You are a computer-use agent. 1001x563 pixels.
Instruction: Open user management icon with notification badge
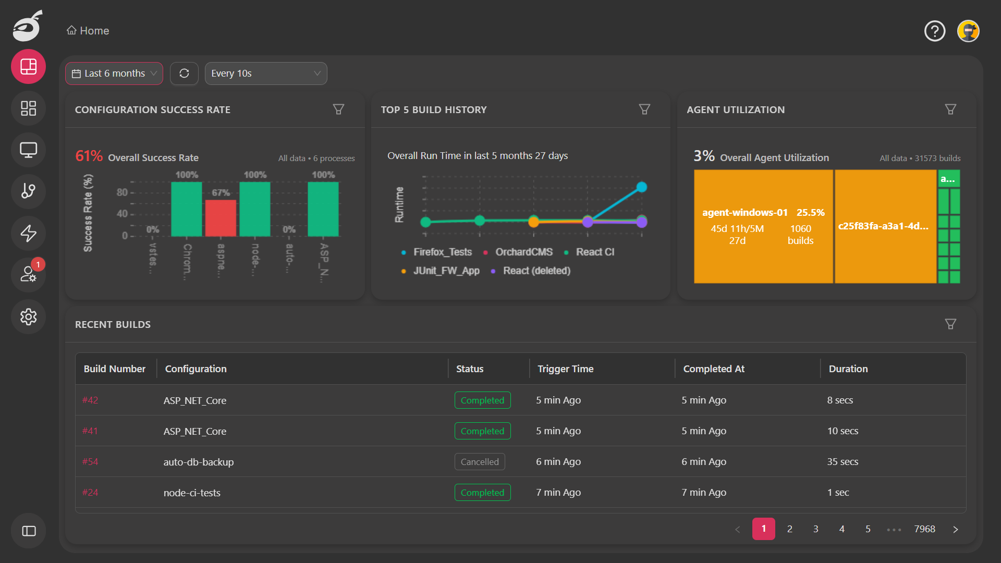click(28, 274)
